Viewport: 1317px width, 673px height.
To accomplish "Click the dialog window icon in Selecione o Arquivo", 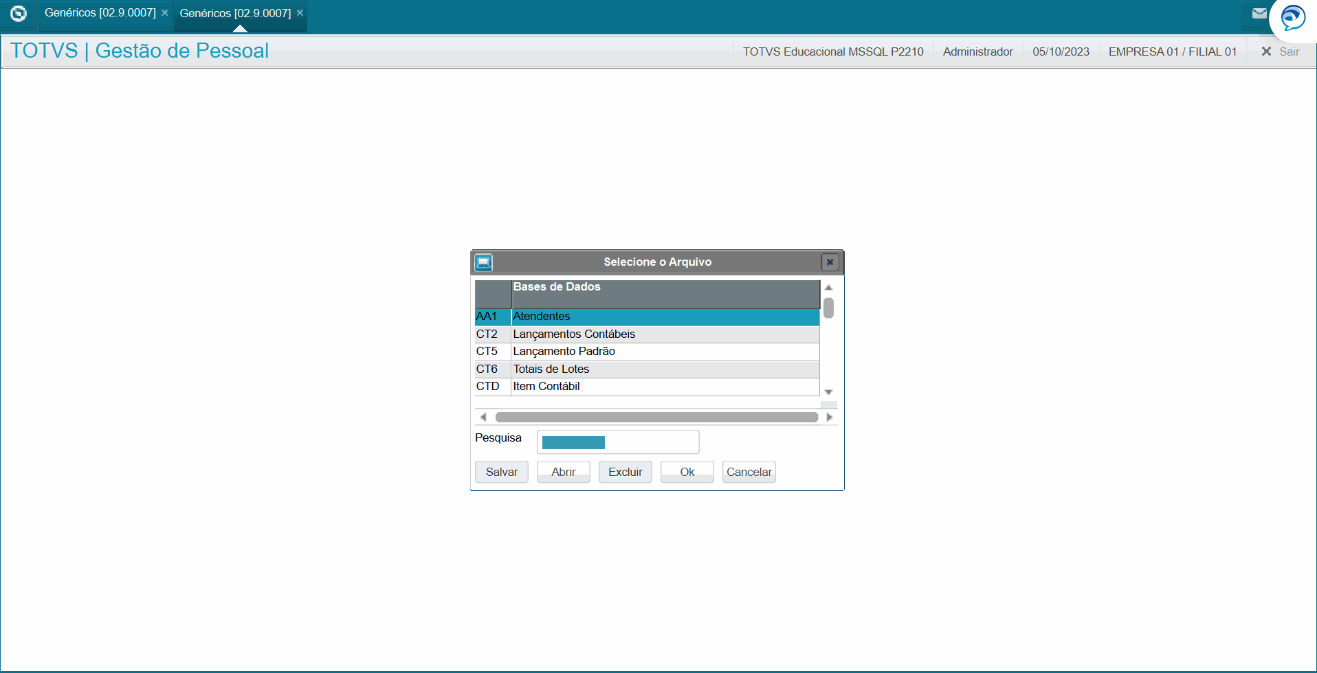I will [x=484, y=262].
